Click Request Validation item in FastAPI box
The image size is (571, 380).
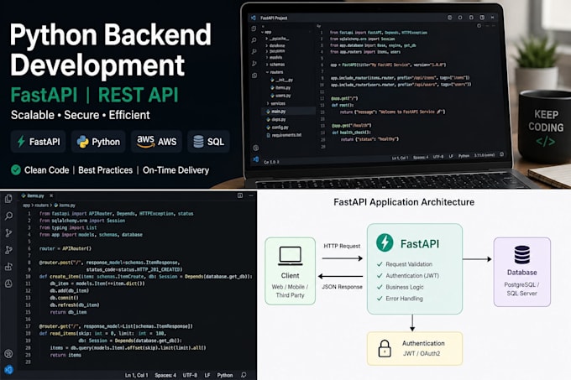[409, 264]
